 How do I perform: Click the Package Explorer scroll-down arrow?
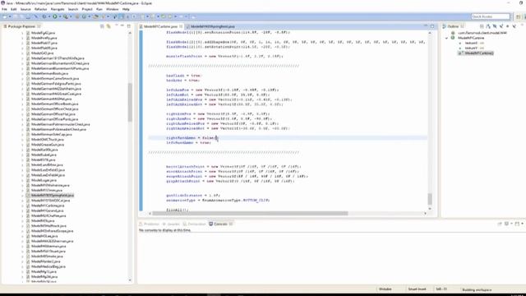(130, 280)
